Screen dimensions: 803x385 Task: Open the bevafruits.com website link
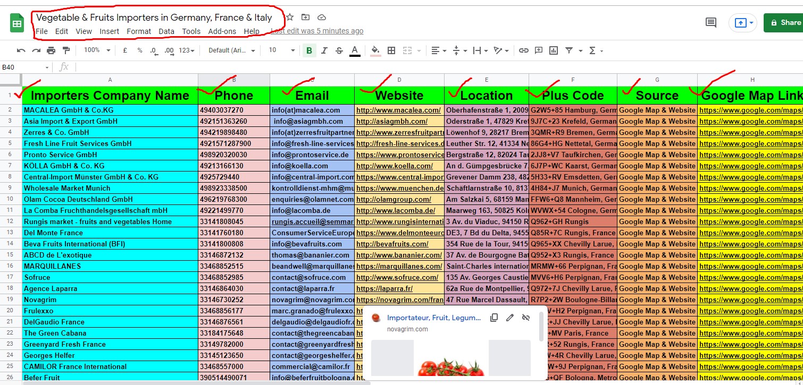392,244
